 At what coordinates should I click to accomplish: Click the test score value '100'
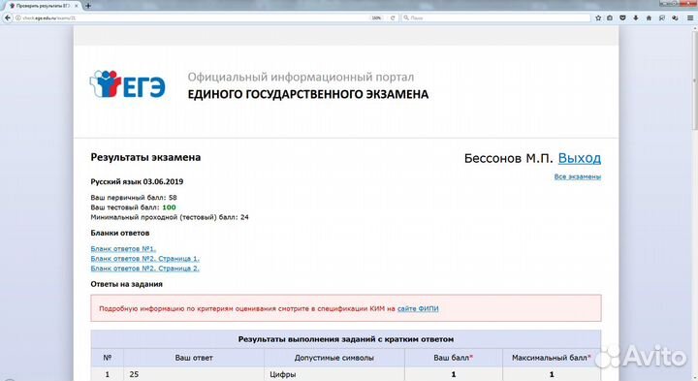[169, 207]
